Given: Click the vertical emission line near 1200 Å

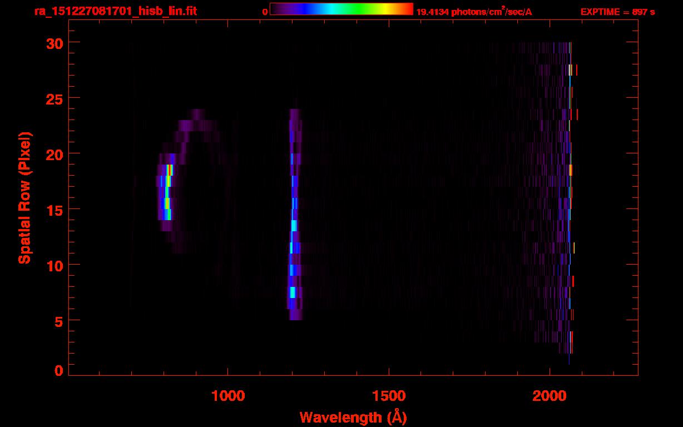Looking at the screenshot, I should 294,214.
